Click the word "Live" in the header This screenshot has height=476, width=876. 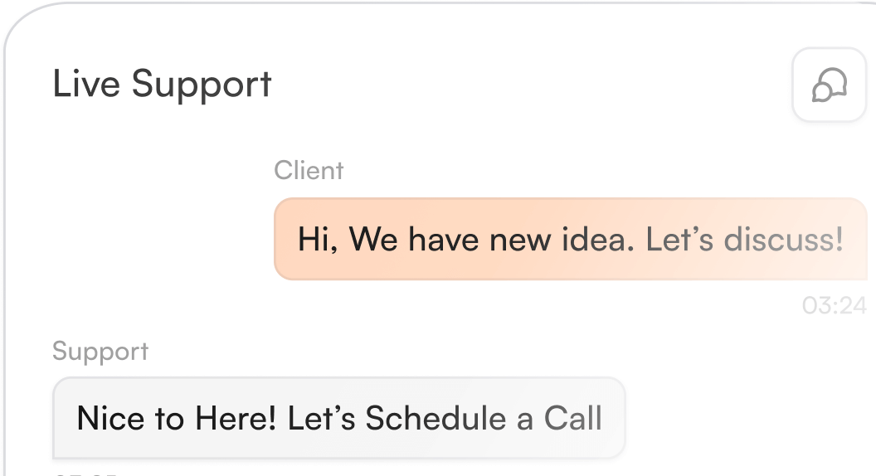coord(86,85)
